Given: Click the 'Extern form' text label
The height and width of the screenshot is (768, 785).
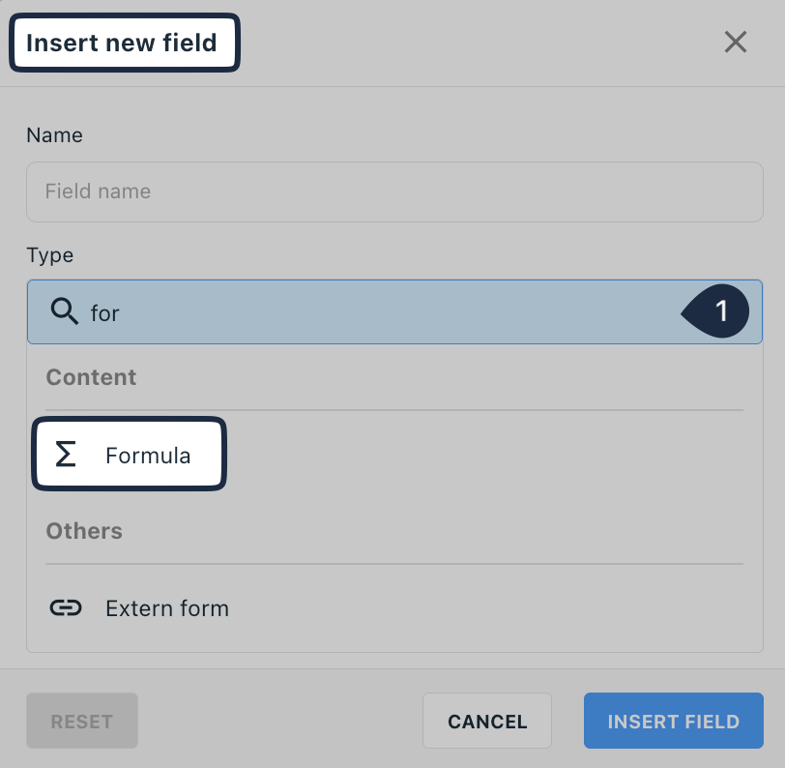Looking at the screenshot, I should pyautogui.click(x=167, y=608).
